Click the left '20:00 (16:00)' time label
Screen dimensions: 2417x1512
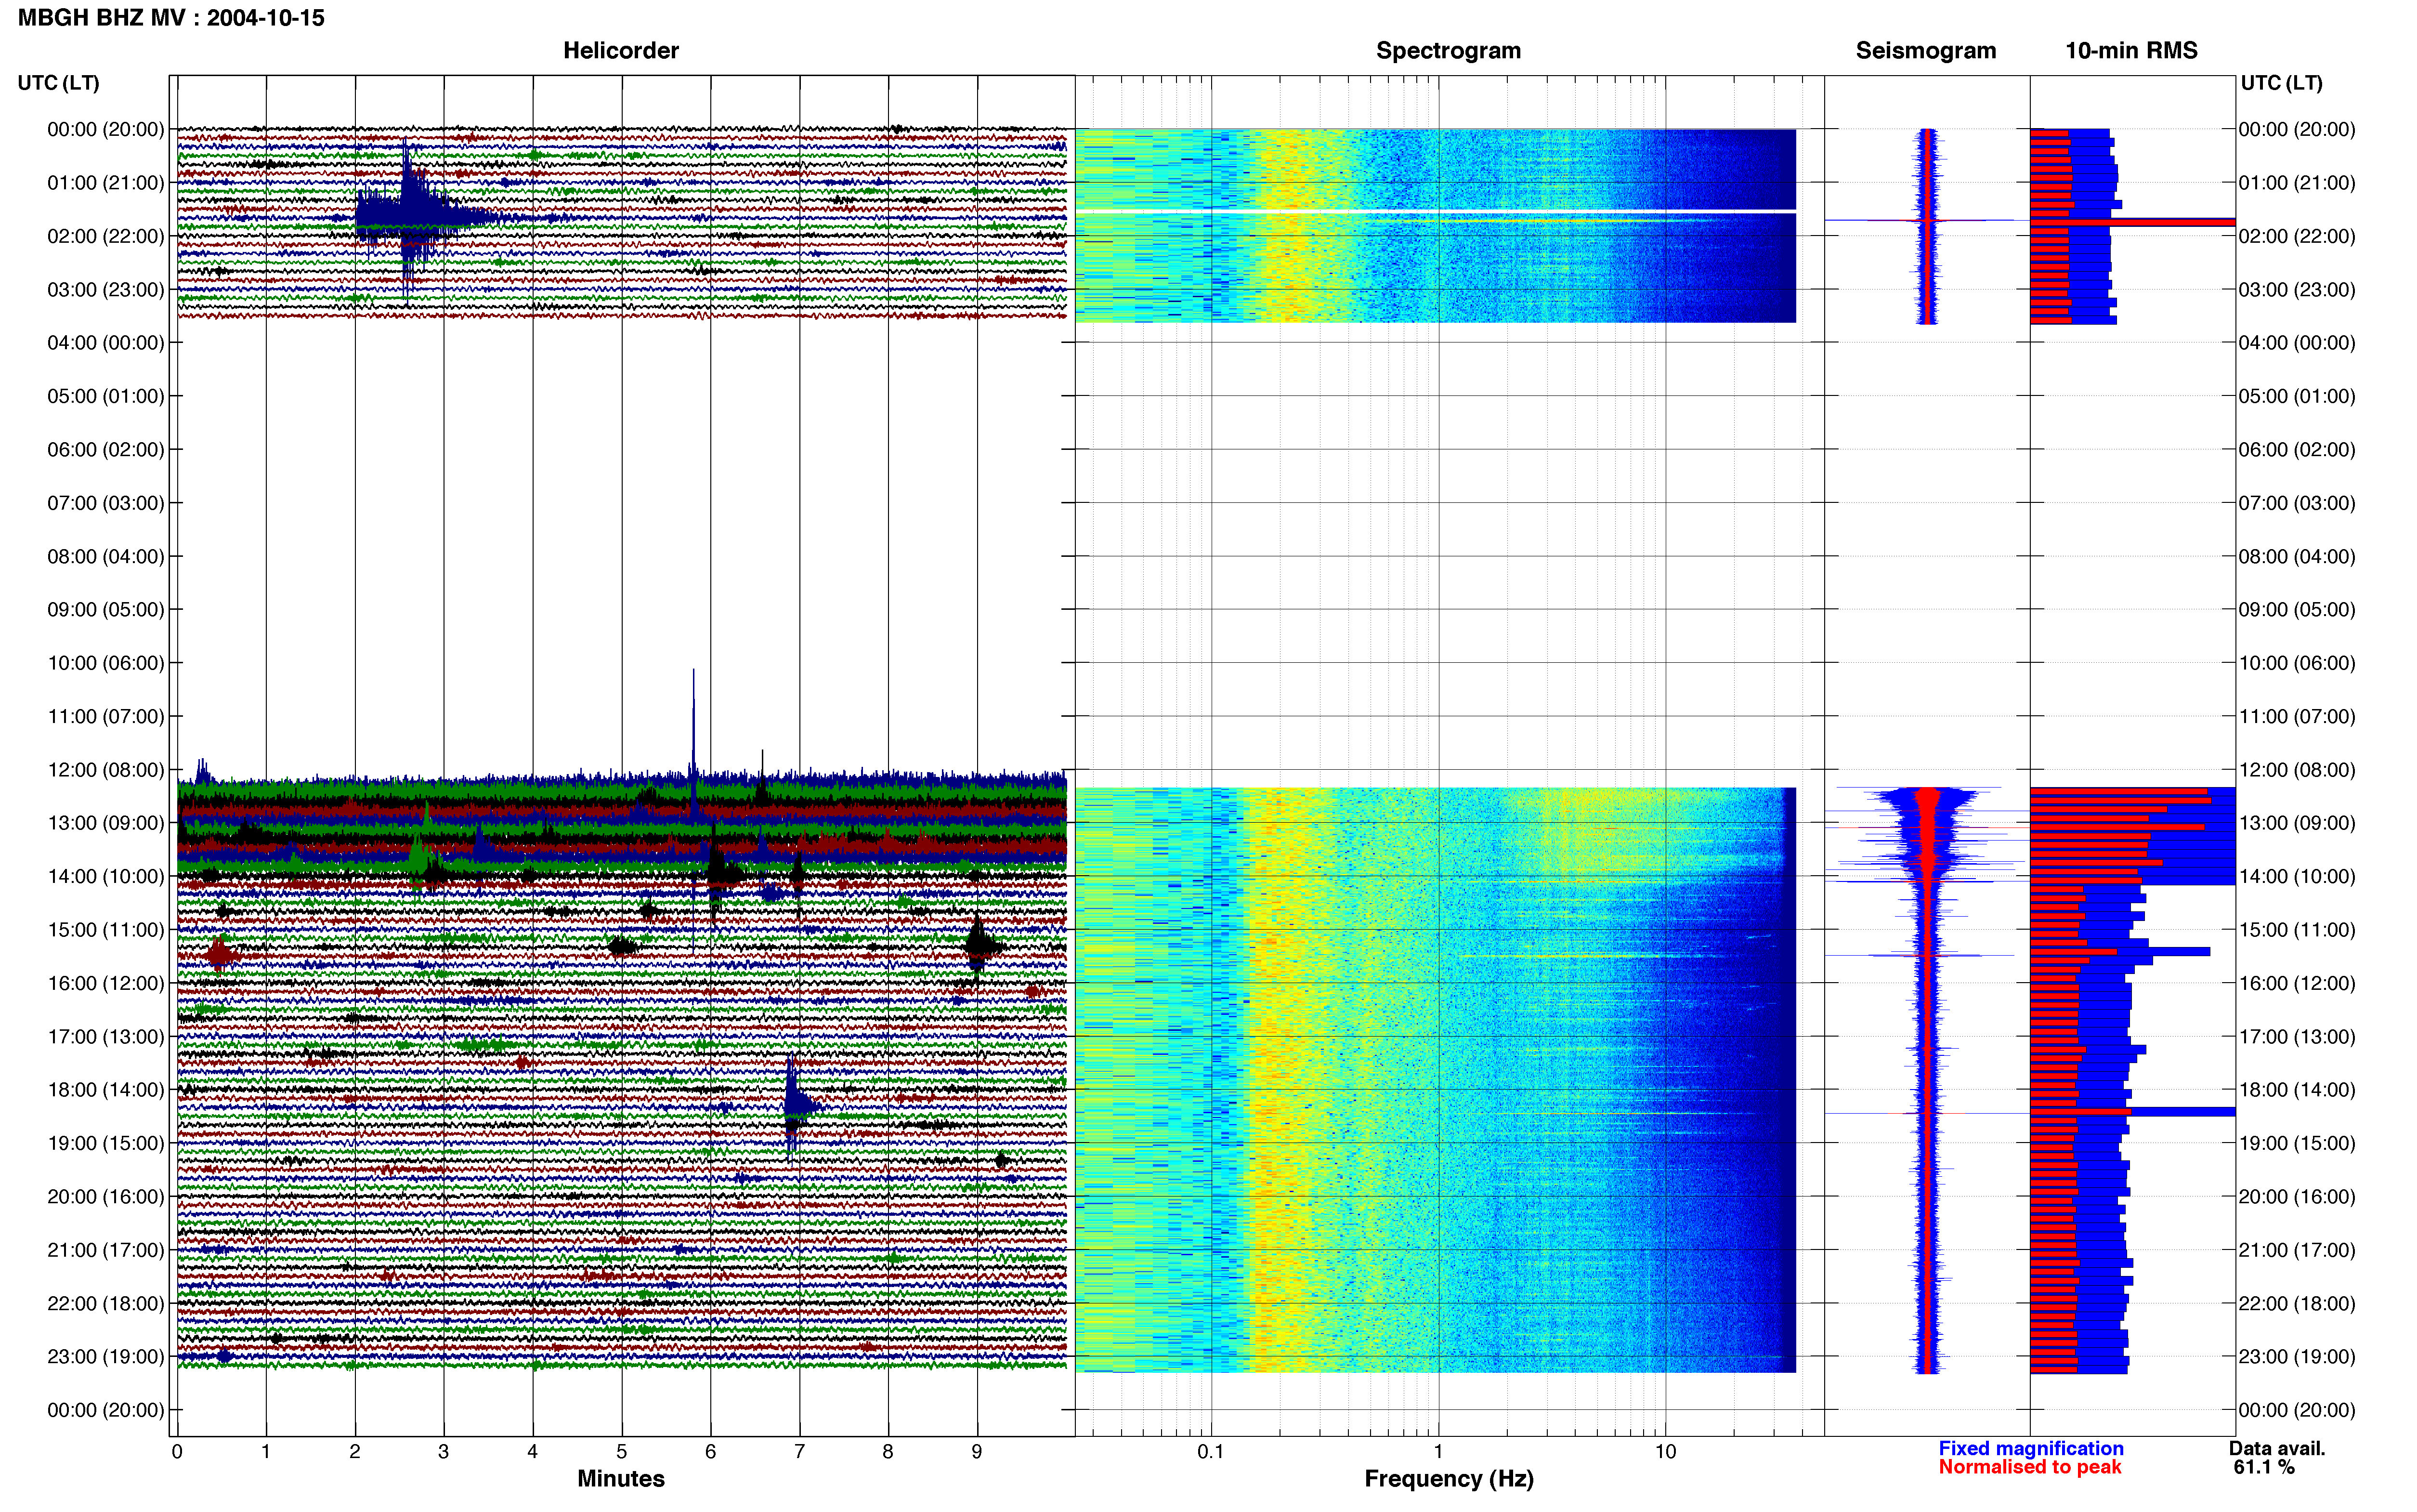pyautogui.click(x=105, y=1197)
